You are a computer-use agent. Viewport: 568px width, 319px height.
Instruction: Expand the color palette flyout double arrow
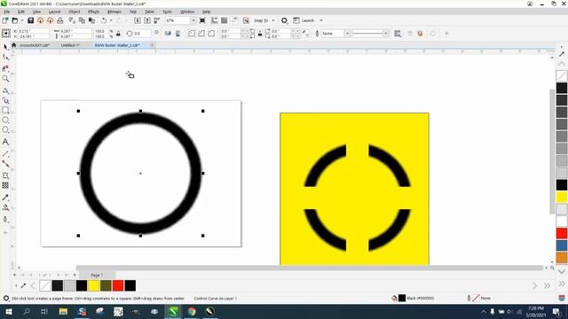547,285
